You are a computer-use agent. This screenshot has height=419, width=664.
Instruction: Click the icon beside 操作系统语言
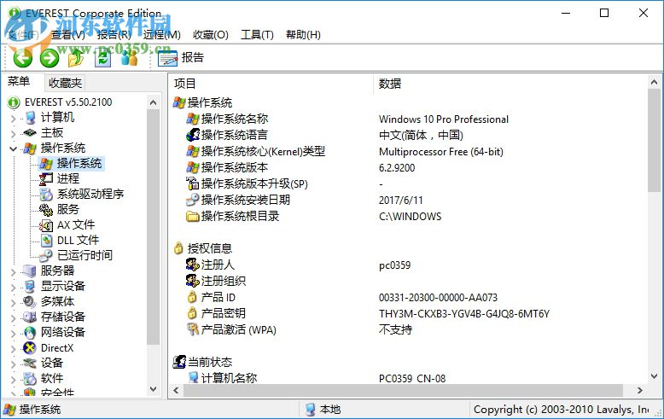point(193,135)
